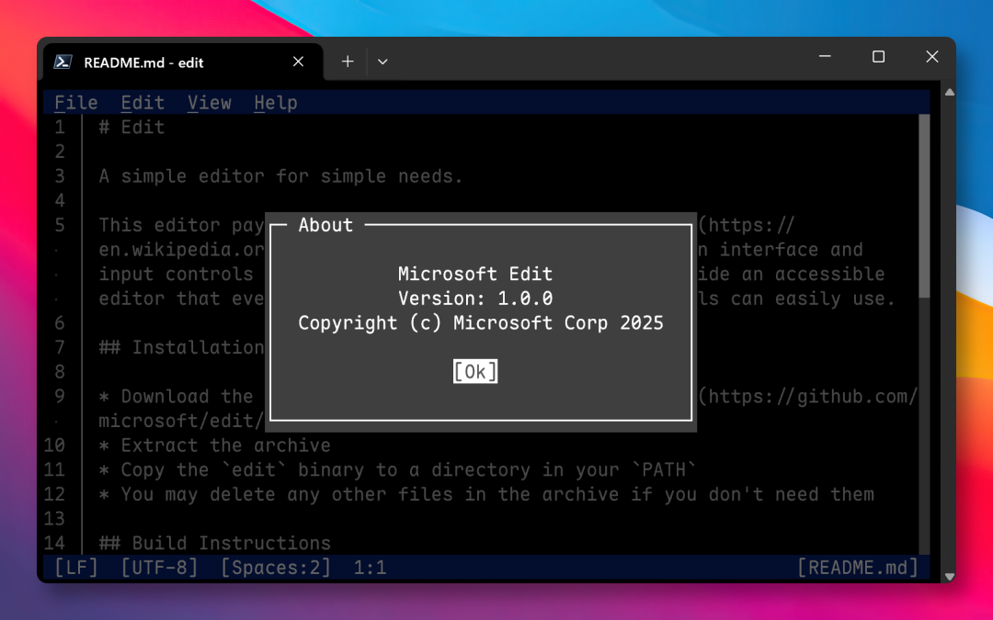The image size is (993, 620).
Task: Click the '# Edit' heading line
Action: pos(131,127)
